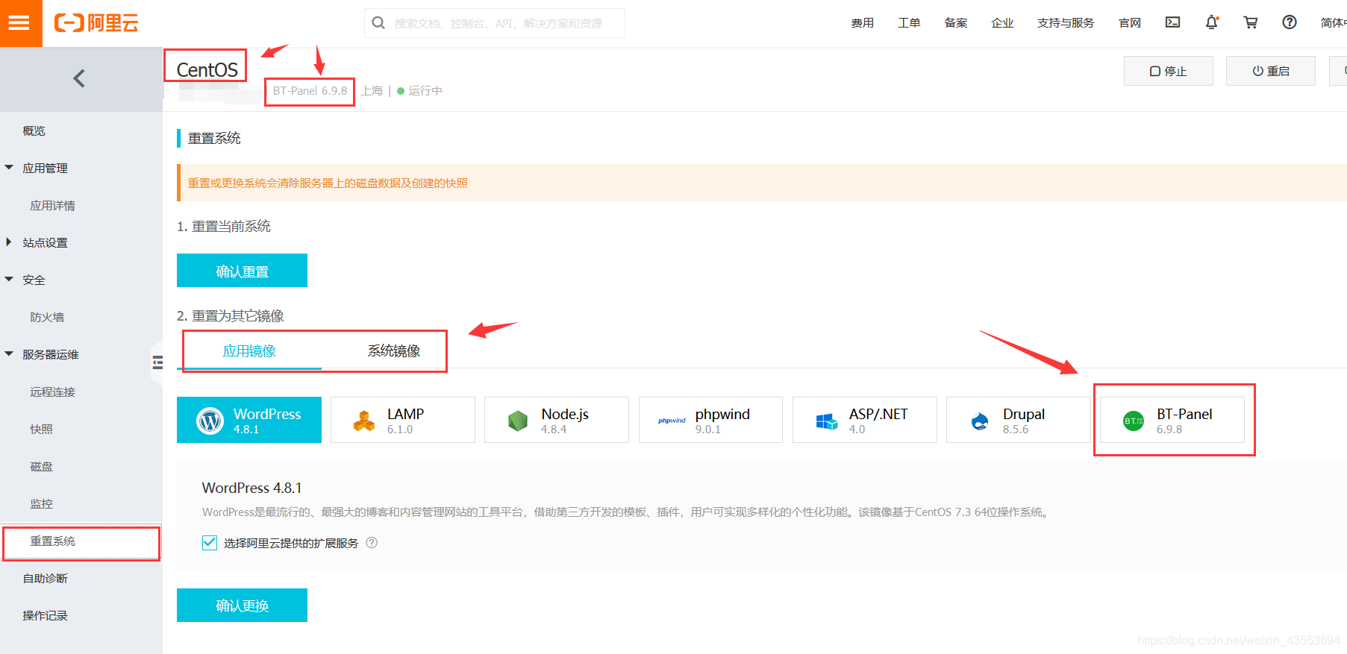Click the 重启 server button
The image size is (1347, 654).
click(x=1271, y=71)
